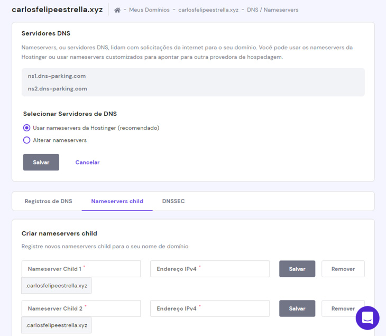Click ns2.dns-parking.com nameserver text
The image size is (386, 336).
[x=57, y=89]
